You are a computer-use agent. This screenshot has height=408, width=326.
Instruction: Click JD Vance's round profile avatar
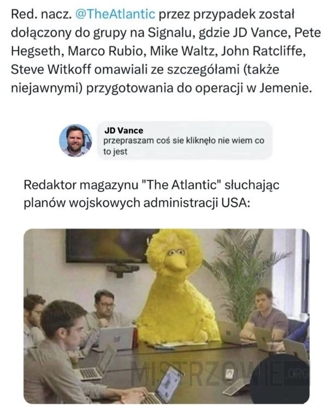[x=75, y=141]
